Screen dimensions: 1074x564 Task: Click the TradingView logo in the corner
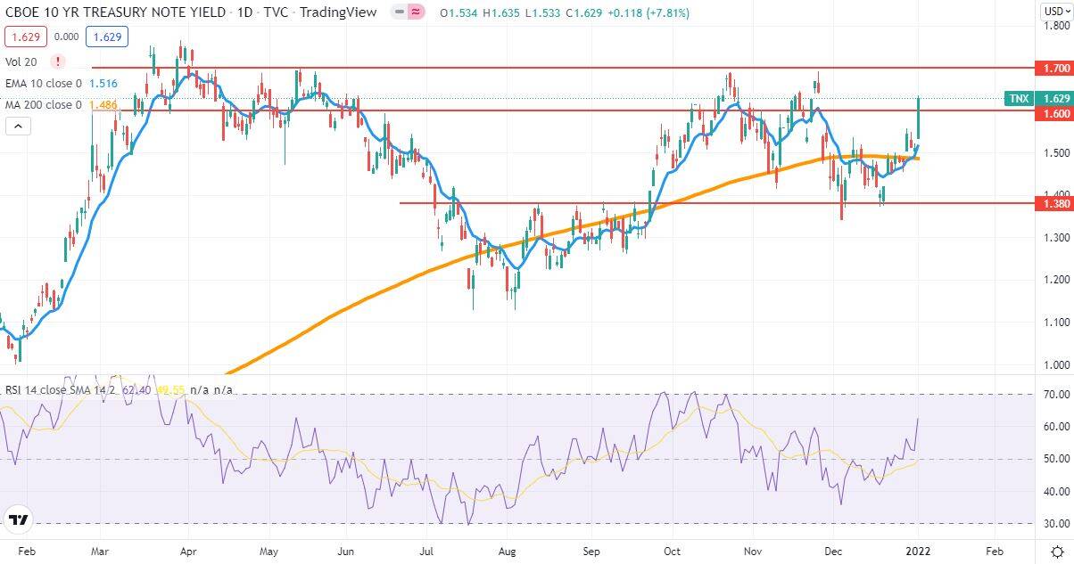point(19,521)
